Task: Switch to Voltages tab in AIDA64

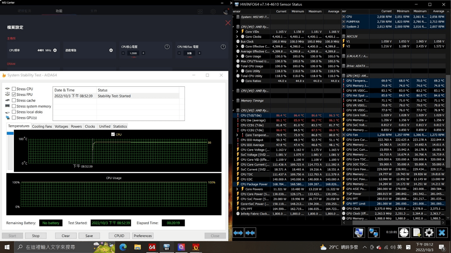Action: [x=61, y=126]
